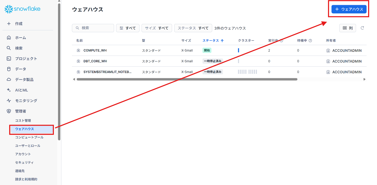This screenshot has width=377, height=185.
Task: Click the cloud icon beside データ製品
Action: tap(9, 79)
